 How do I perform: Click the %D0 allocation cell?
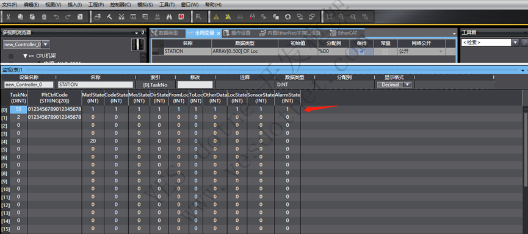(x=334, y=51)
